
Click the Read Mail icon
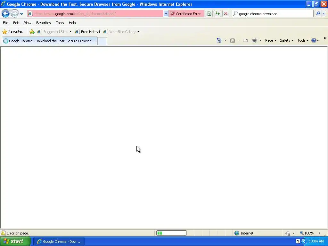pyautogui.click(x=245, y=40)
